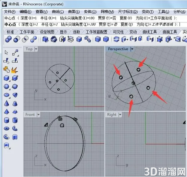Open the Perspective viewport dropdown arrow

pyautogui.click(x=132, y=49)
